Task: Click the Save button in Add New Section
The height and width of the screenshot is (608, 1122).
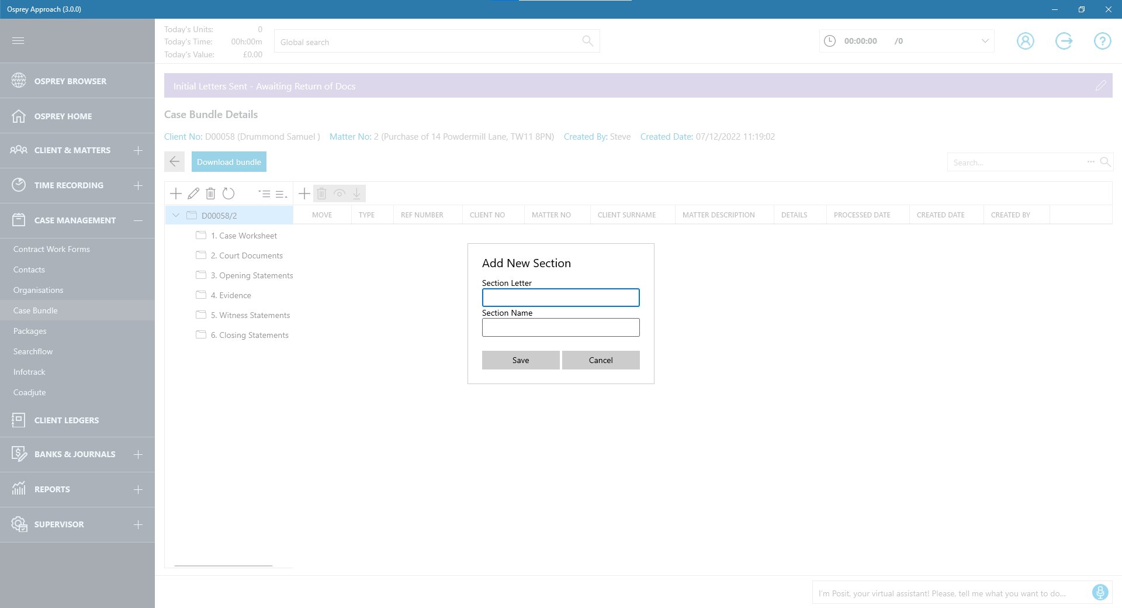Action: pos(520,360)
